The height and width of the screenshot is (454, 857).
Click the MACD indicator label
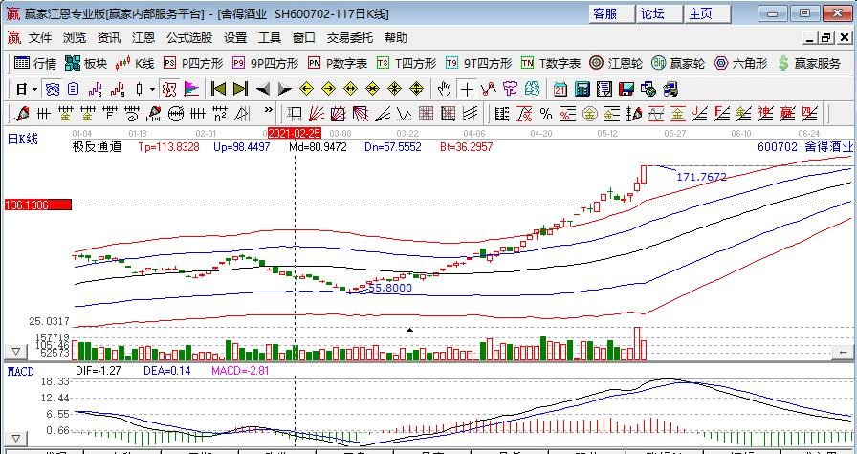pyautogui.click(x=21, y=371)
